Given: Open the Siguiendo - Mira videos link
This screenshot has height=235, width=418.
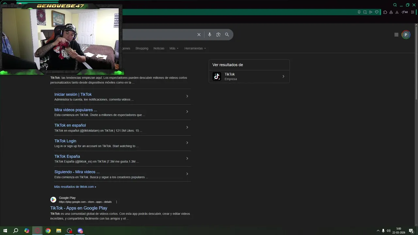Looking at the screenshot, I should point(77,172).
